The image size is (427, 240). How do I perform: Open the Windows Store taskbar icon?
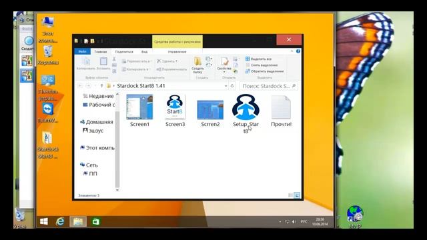click(x=95, y=221)
